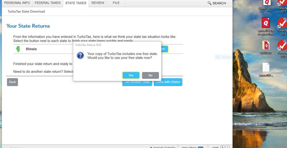Go to the Review tab
Viewport: 287px width, 148px height.
tap(98, 3)
